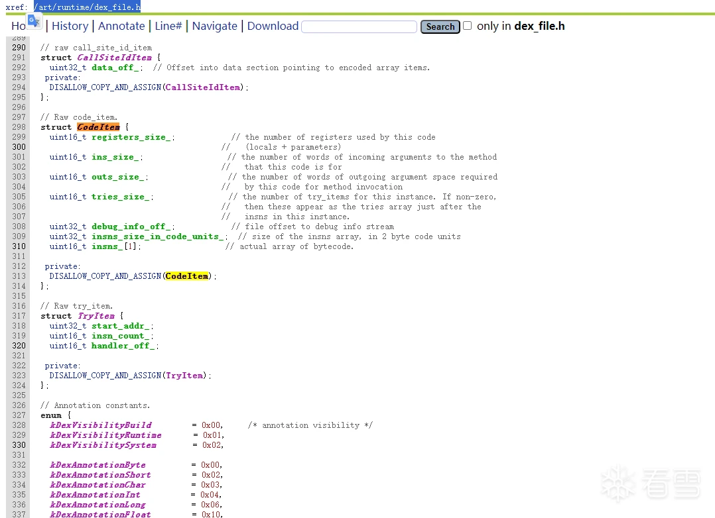This screenshot has width=715, height=518.
Task: Click the kDexAnnotationChar constant
Action: coord(97,485)
